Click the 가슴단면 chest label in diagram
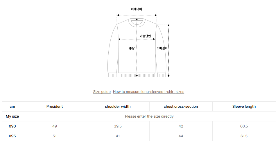This screenshot has height=142, width=278. point(145,36)
